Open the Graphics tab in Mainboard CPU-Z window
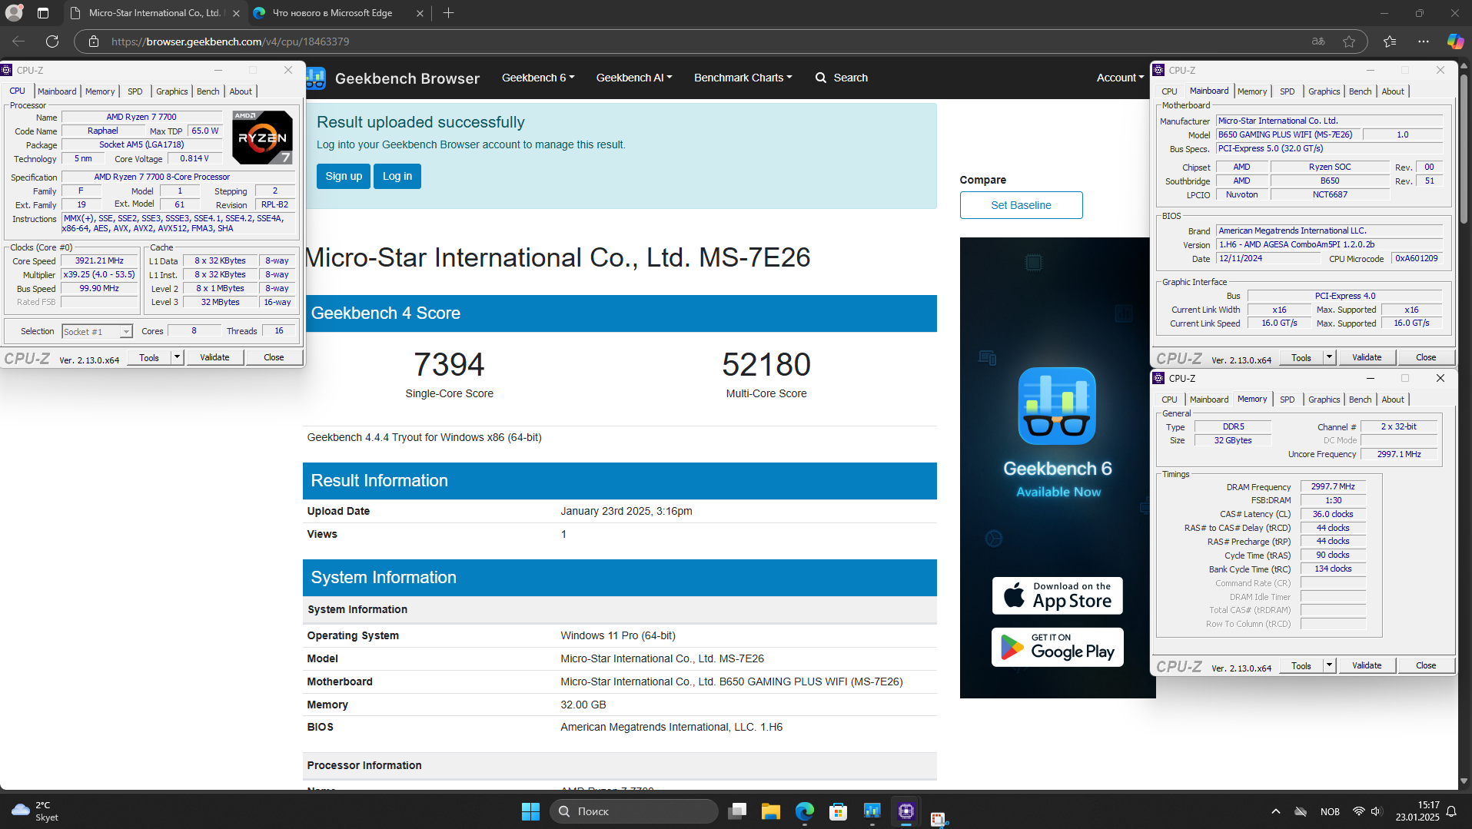 1324,91
